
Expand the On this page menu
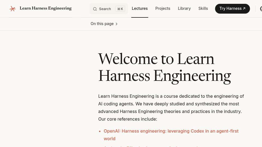[x=104, y=24]
